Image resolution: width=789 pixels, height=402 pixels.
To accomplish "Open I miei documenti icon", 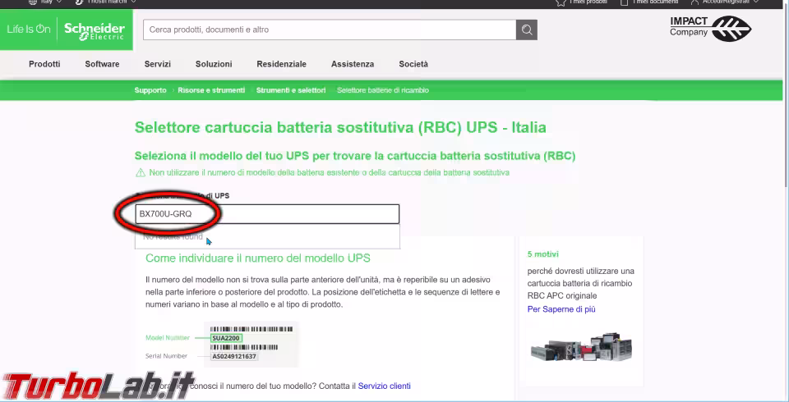I will click(x=625, y=2).
